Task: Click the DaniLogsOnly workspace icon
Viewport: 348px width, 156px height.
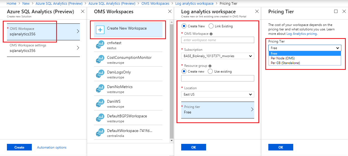Action: click(x=100, y=74)
